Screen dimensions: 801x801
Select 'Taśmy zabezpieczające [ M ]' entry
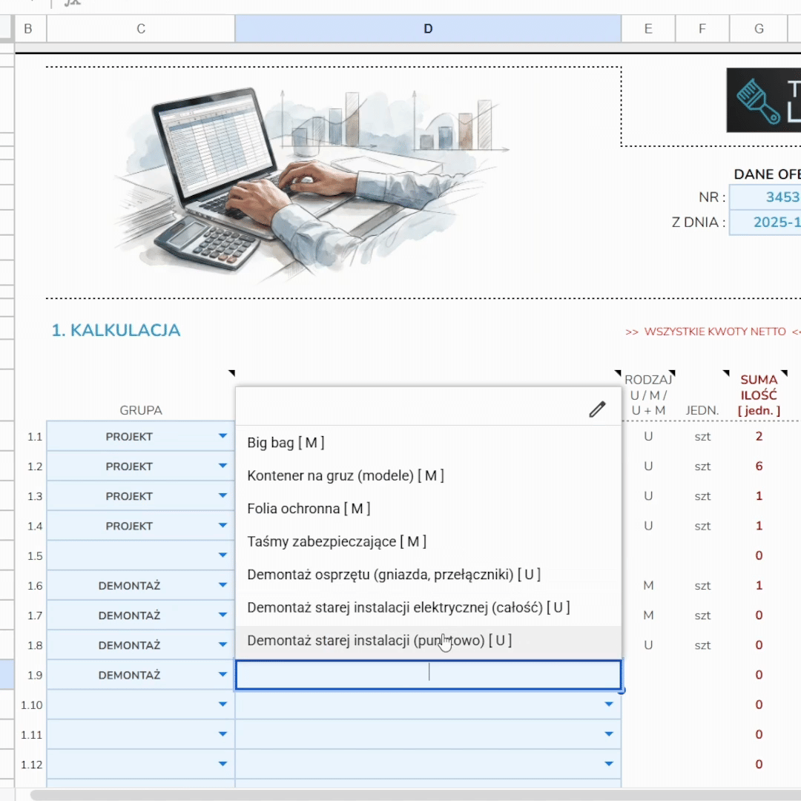pyautogui.click(x=336, y=541)
